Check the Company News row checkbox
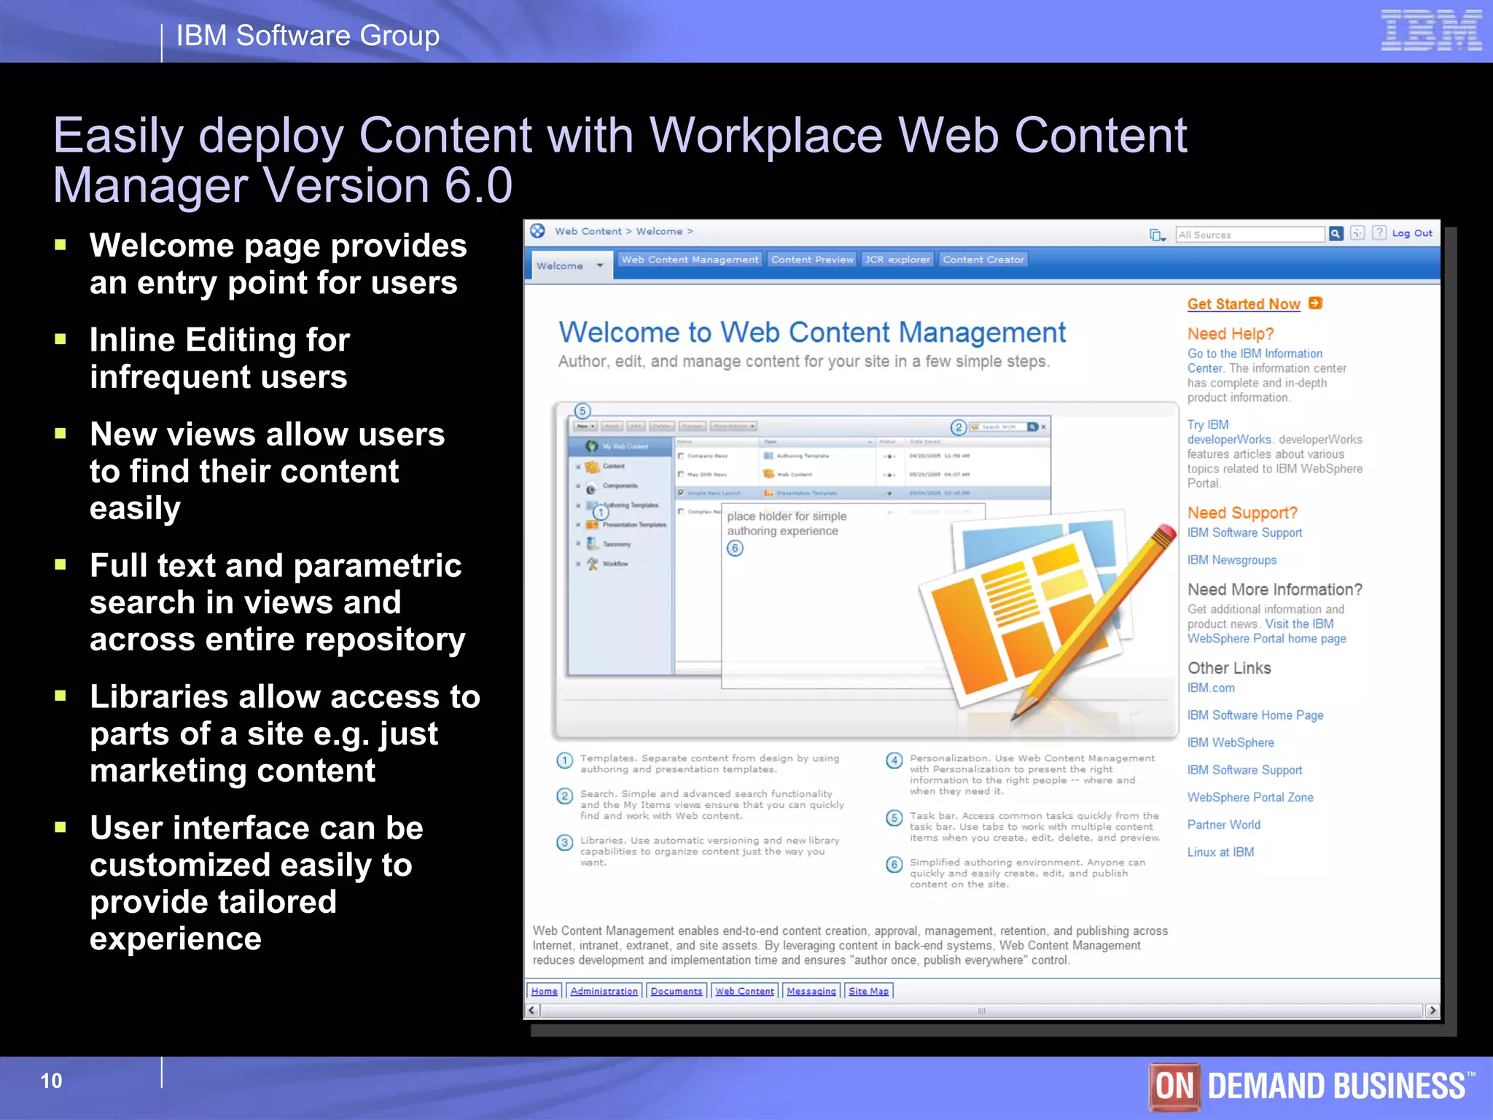 (681, 456)
